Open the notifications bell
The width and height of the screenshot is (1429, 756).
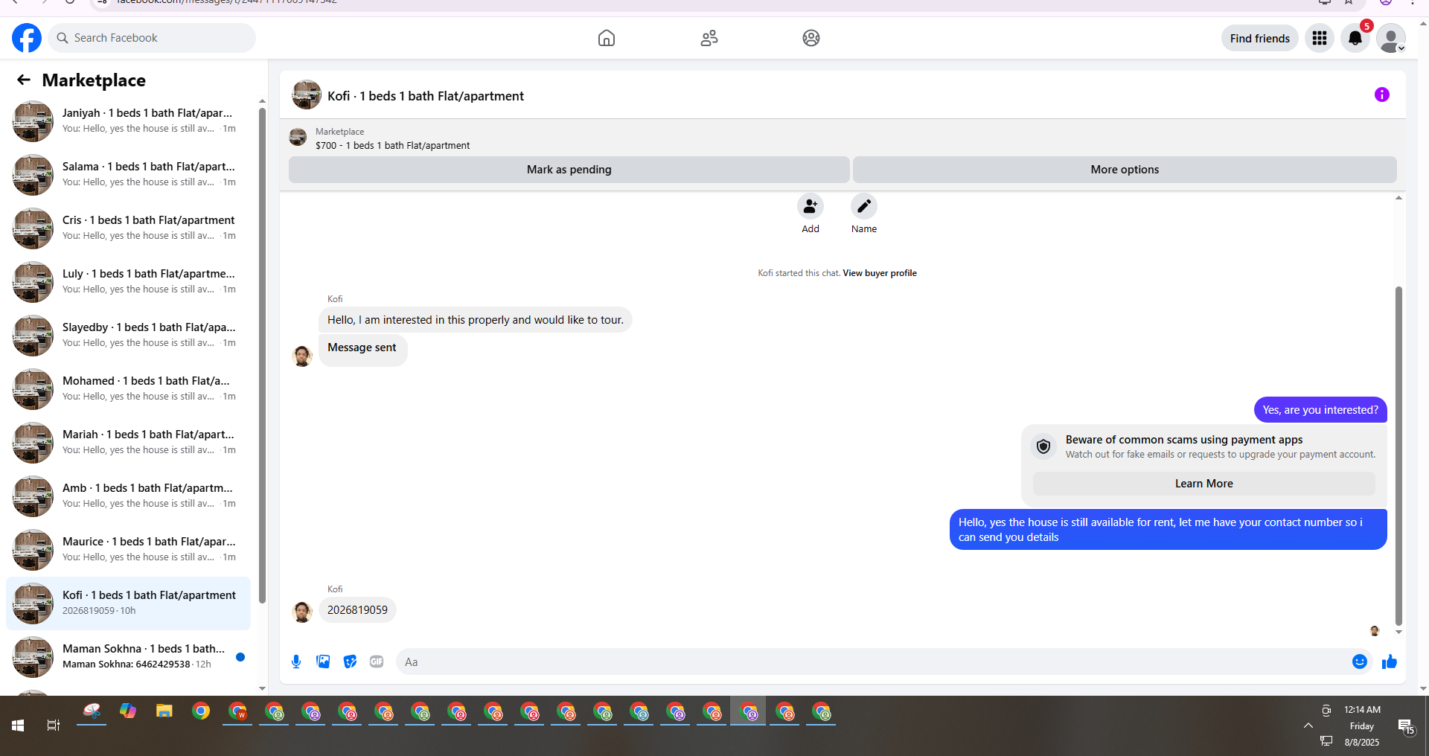tap(1355, 38)
